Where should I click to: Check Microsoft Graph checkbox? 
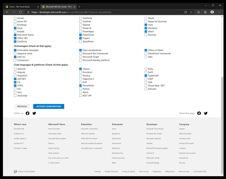tap(80, 57)
